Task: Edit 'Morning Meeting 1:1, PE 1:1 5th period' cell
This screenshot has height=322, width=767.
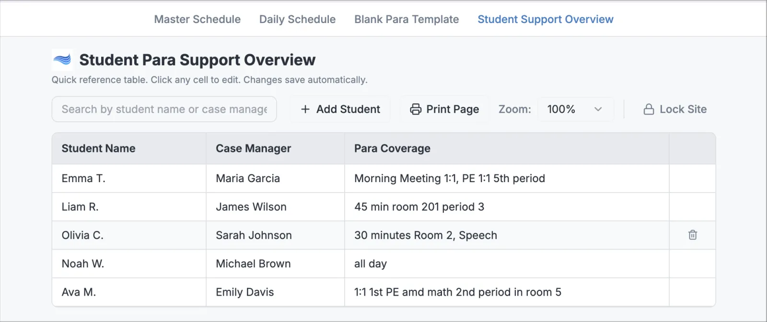Action: (507, 178)
